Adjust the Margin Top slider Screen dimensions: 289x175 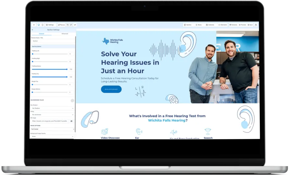pyautogui.click(x=50, y=85)
